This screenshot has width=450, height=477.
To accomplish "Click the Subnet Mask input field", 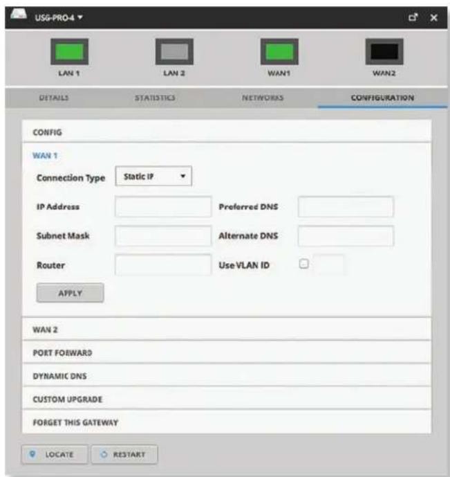I will (163, 236).
